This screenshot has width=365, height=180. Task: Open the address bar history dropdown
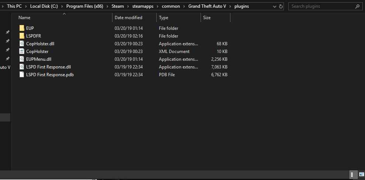point(274,6)
